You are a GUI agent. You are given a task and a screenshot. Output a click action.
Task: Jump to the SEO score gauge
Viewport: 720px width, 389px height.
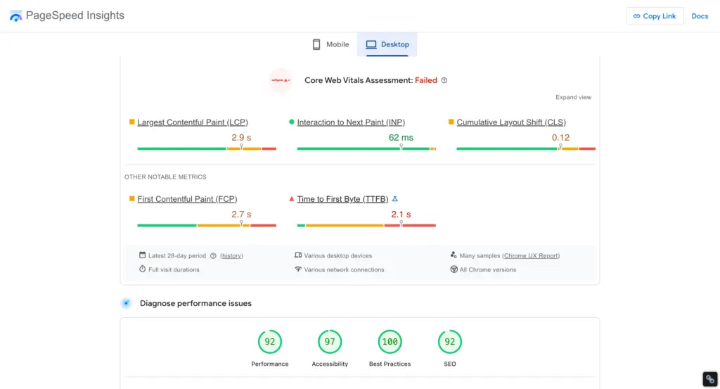point(450,342)
